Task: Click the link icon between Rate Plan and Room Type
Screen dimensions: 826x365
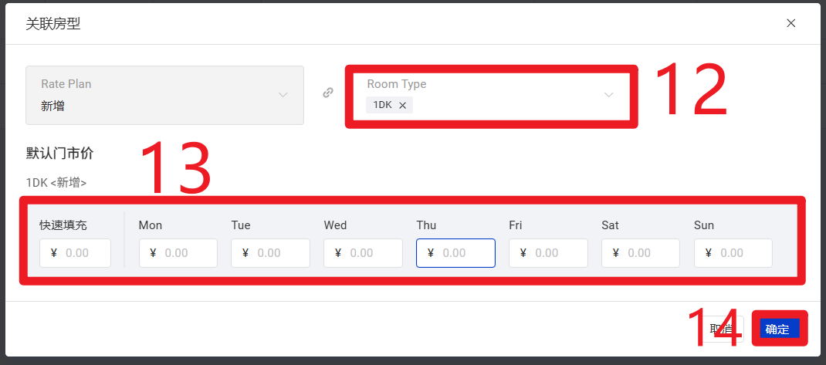Action: point(328,93)
